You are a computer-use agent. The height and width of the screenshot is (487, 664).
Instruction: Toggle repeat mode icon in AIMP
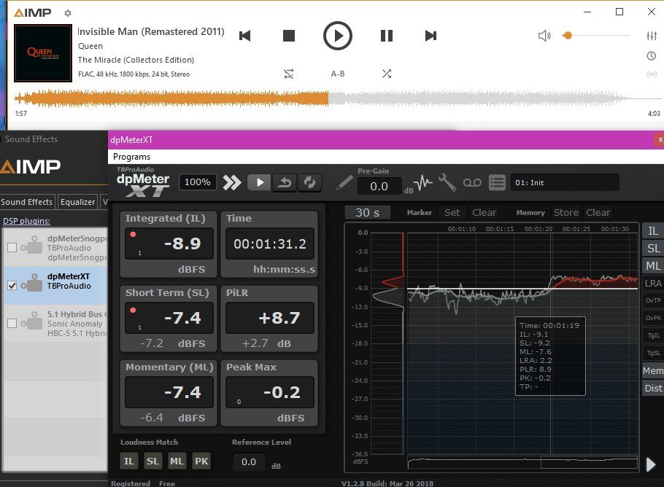pos(289,74)
